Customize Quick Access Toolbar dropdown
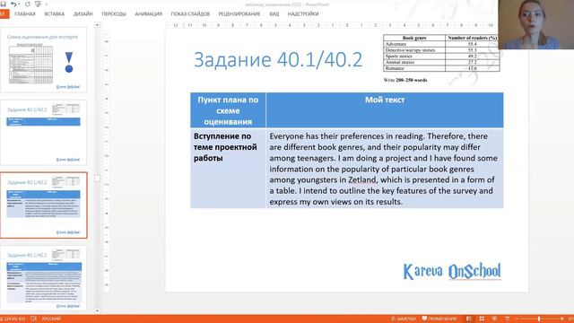Image resolution: width=574 pixels, height=323 pixels. point(46,4)
